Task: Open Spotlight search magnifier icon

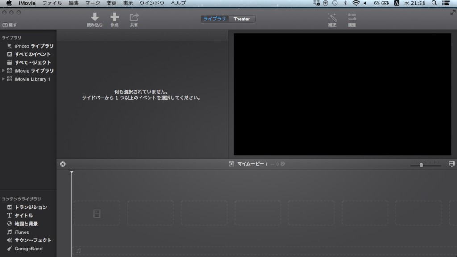Action: click(434, 3)
